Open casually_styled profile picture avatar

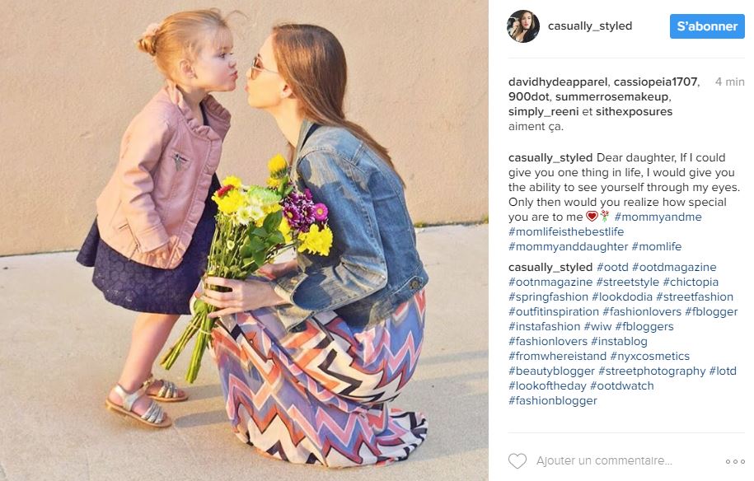[x=522, y=26]
